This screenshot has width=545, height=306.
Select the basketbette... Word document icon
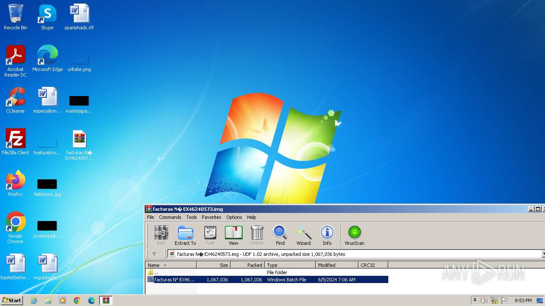pyautogui.click(x=15, y=267)
